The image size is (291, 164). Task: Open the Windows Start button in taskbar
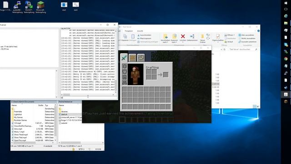tap(286, 3)
